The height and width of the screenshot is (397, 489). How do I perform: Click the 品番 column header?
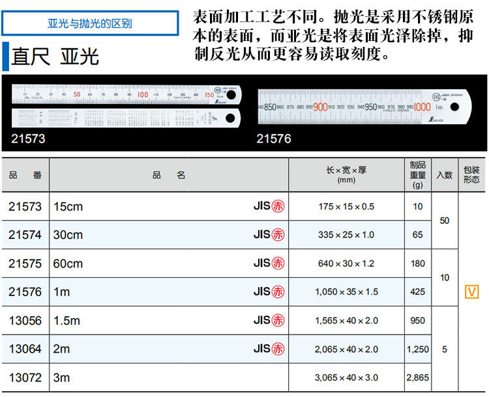[x=25, y=175]
